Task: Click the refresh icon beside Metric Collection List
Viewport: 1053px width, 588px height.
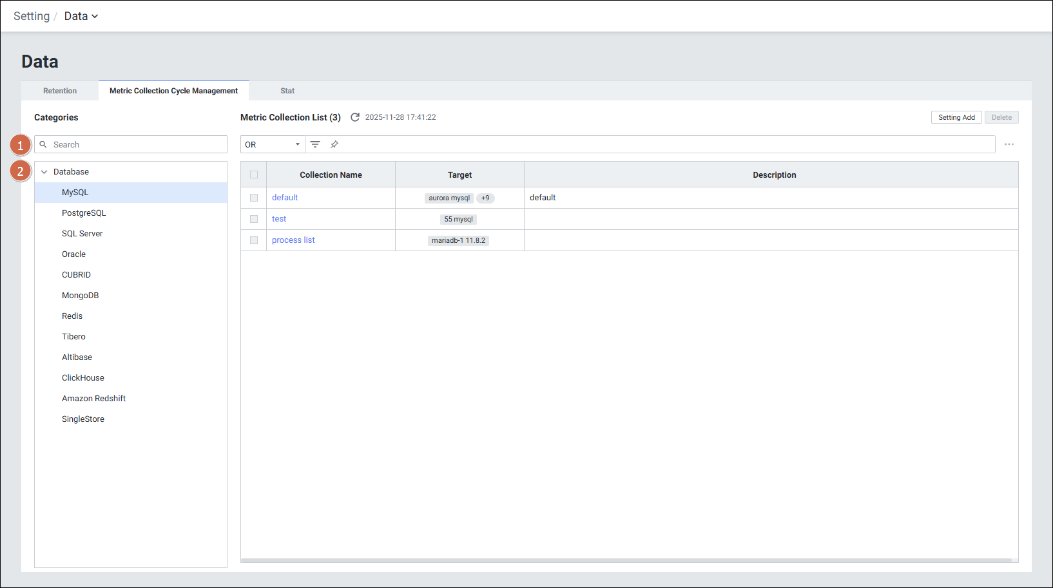Action: click(x=354, y=117)
